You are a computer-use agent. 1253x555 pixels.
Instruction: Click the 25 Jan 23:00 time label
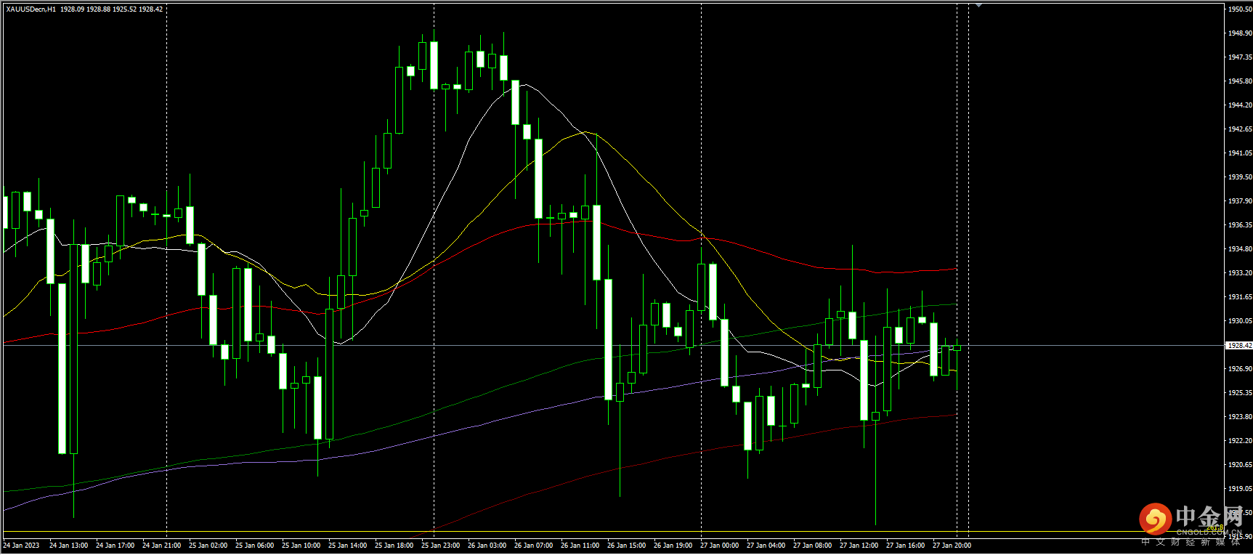coord(440,546)
